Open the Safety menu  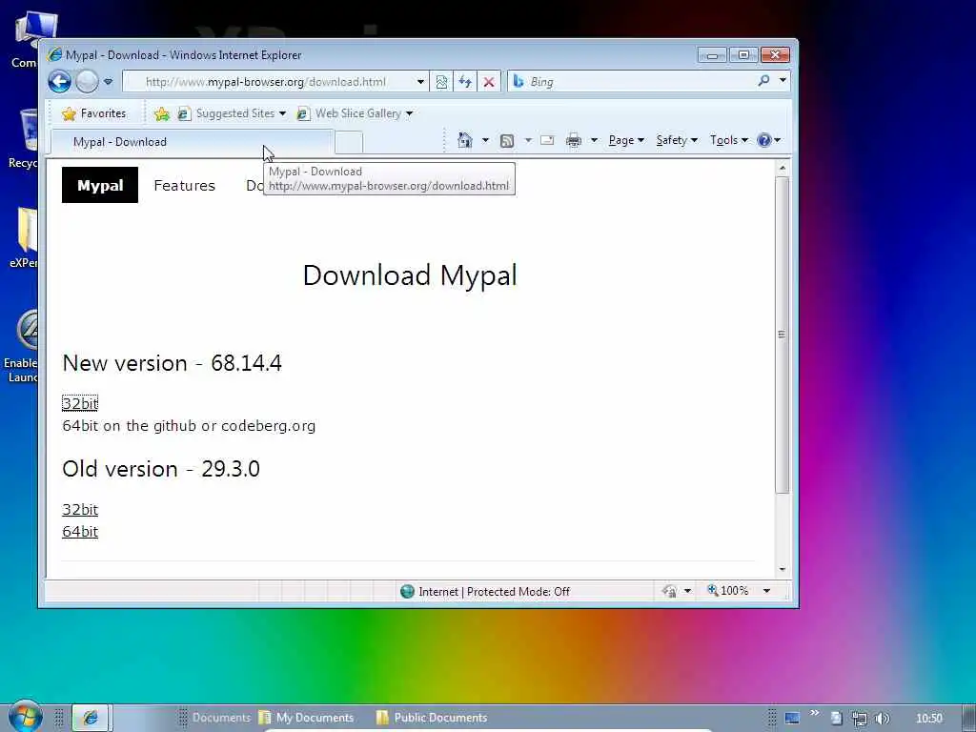click(x=677, y=140)
